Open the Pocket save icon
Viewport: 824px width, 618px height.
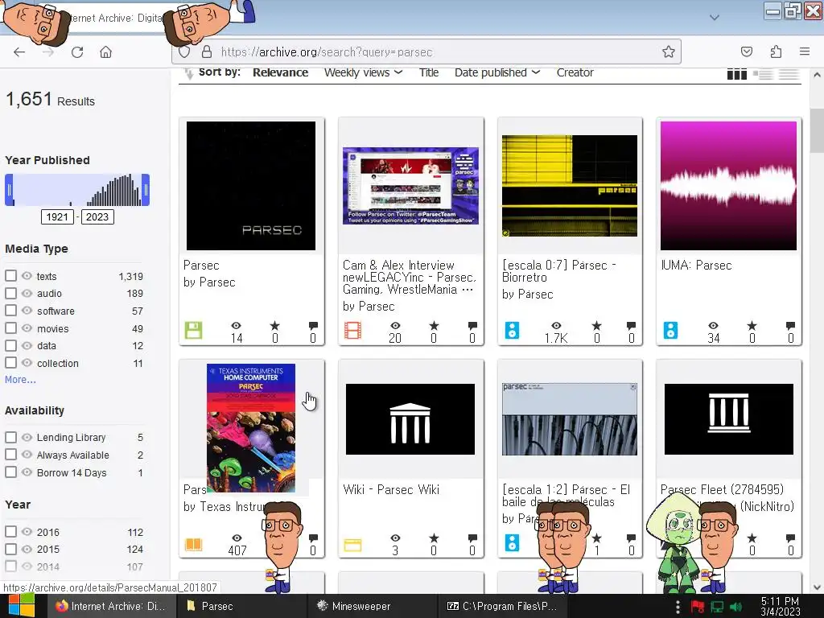point(746,51)
